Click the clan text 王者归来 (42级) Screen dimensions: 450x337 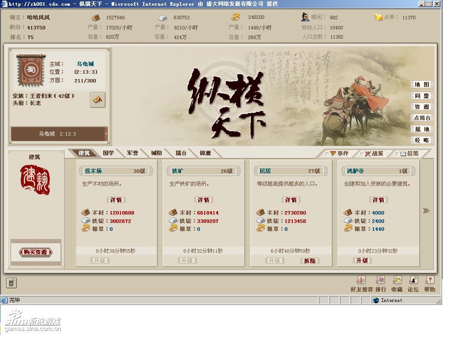point(52,96)
